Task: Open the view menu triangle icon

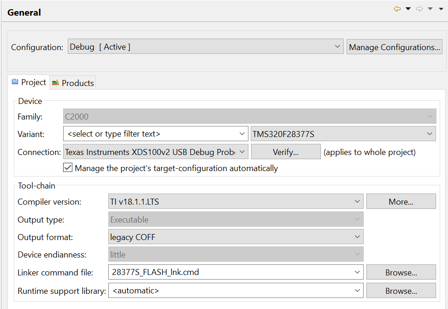Action: (441, 9)
